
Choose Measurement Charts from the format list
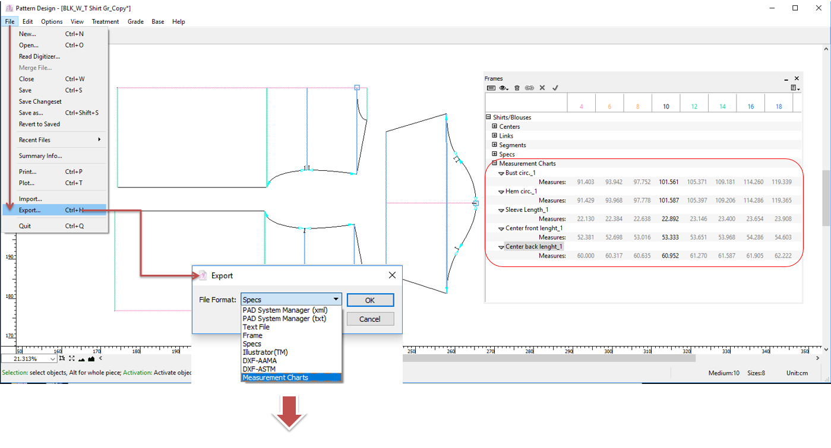point(276,377)
